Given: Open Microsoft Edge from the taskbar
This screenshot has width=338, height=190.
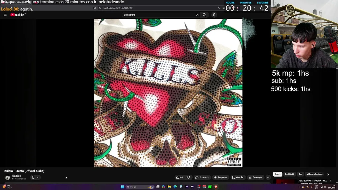Looking at the screenshot, I should (x=175, y=187).
